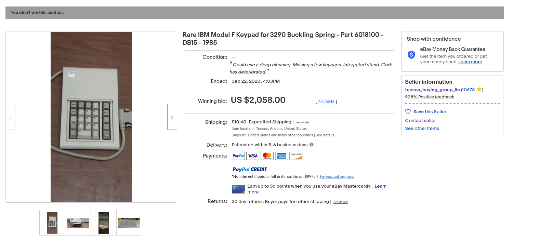This screenshot has height=242, width=540.
Task: Open the 44 bids history link
Action: [x=326, y=102]
